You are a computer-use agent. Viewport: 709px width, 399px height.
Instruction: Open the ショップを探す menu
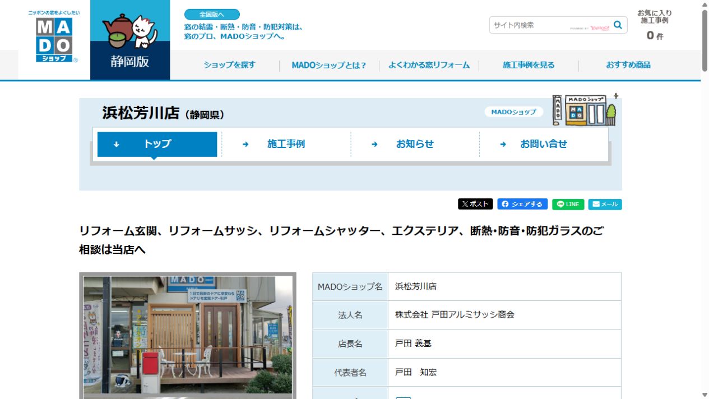point(229,65)
